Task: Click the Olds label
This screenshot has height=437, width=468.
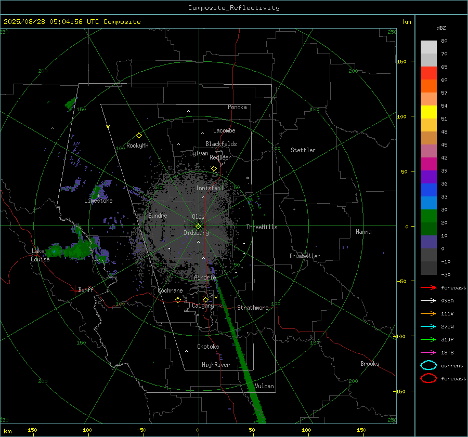Action: coord(198,217)
